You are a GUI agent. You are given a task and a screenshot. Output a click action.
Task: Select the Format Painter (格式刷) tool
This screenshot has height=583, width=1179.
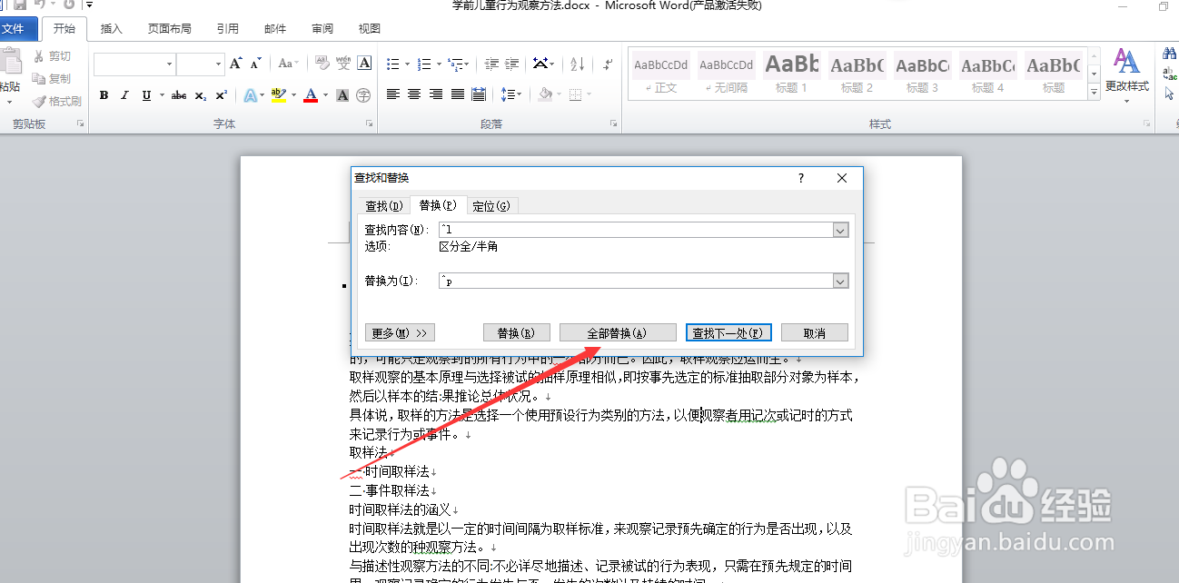point(57,102)
